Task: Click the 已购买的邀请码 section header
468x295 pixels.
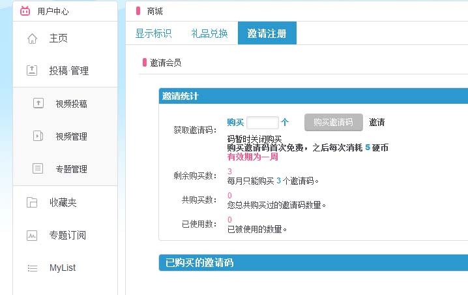Action: 199,263
